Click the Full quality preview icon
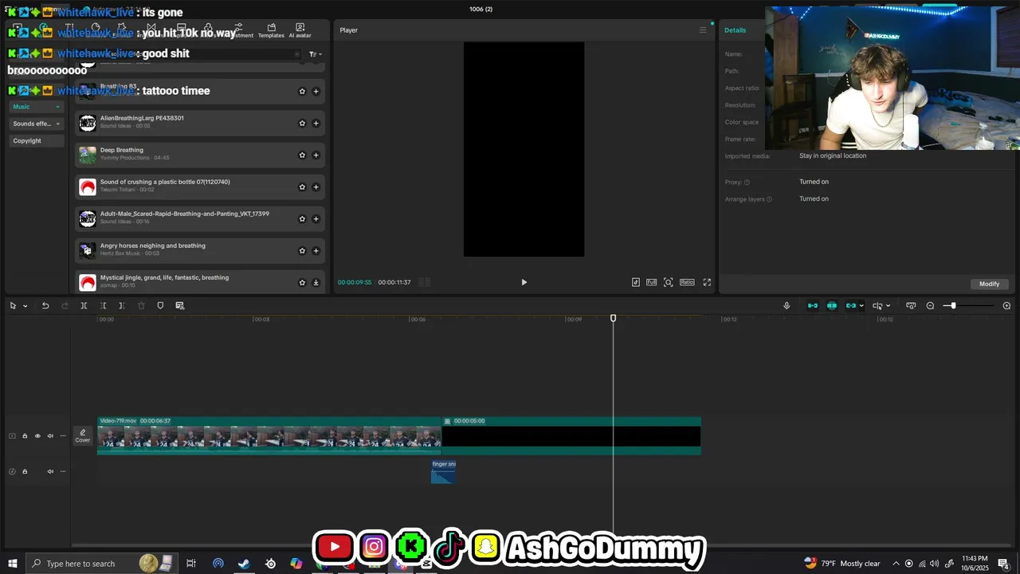The height and width of the screenshot is (574, 1020). [651, 282]
